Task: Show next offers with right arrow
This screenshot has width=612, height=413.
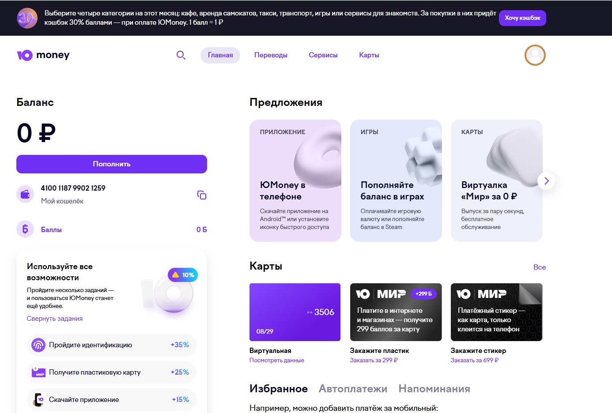Action: [546, 180]
